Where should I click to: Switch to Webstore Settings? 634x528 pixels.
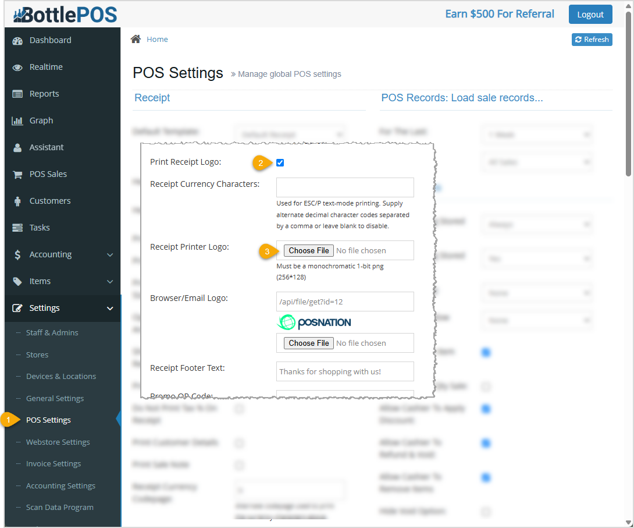click(x=58, y=442)
